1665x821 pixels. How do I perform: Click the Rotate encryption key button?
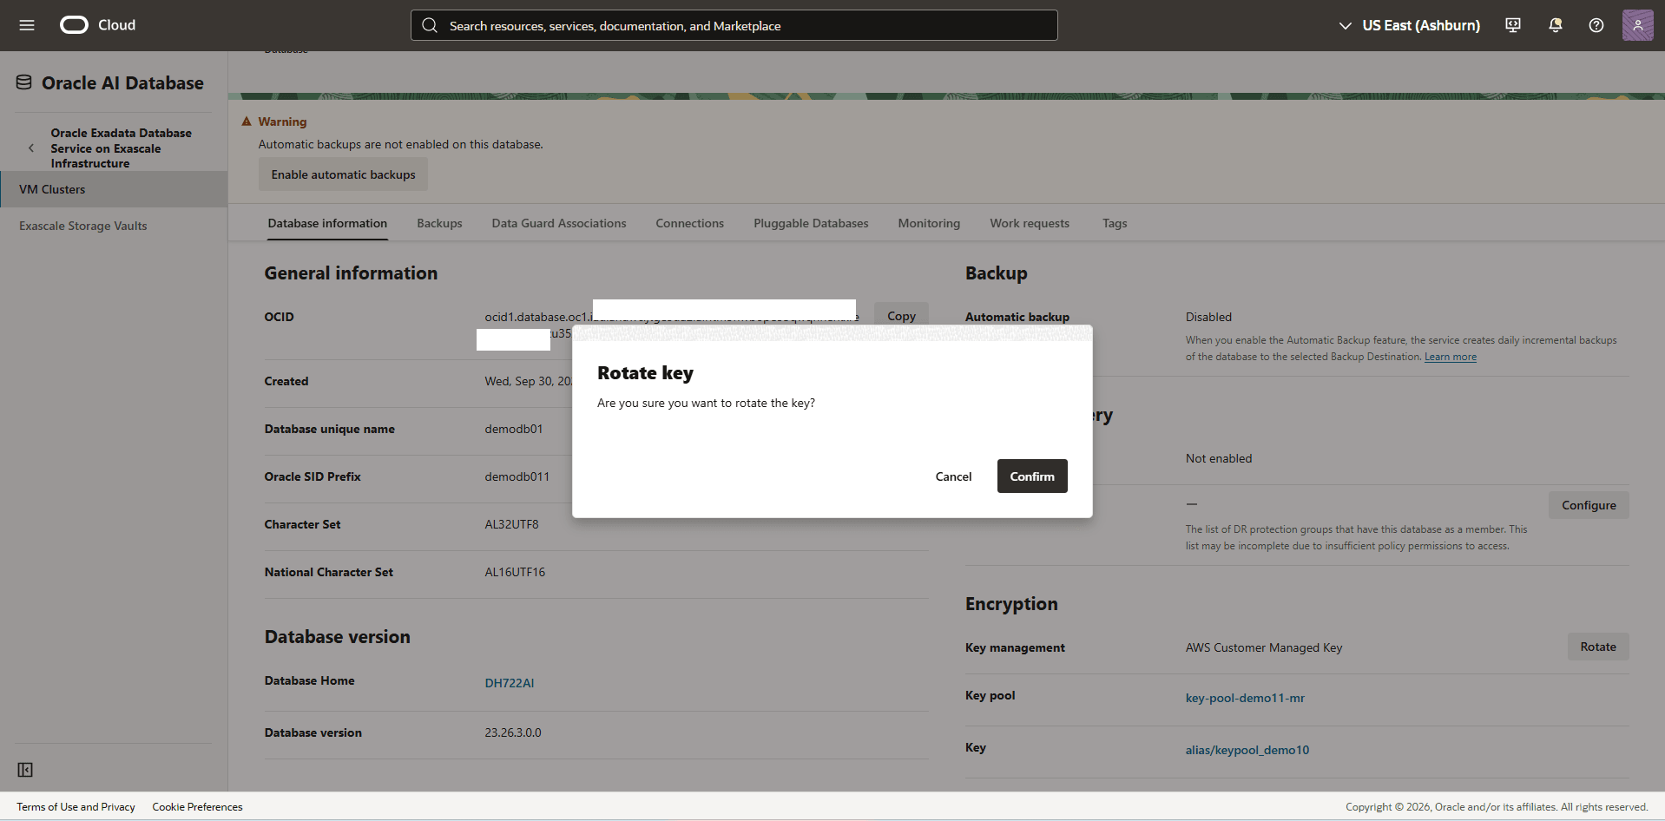point(1598,647)
